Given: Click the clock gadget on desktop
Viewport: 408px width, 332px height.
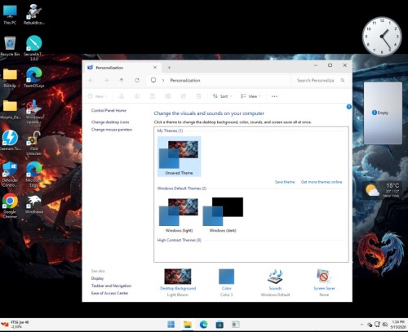Looking at the screenshot, I should (x=382, y=37).
